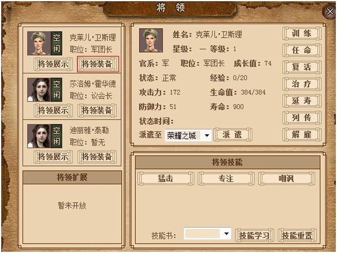Click the 技能学习 button
The width and height of the screenshot is (337, 253).
pyautogui.click(x=254, y=236)
